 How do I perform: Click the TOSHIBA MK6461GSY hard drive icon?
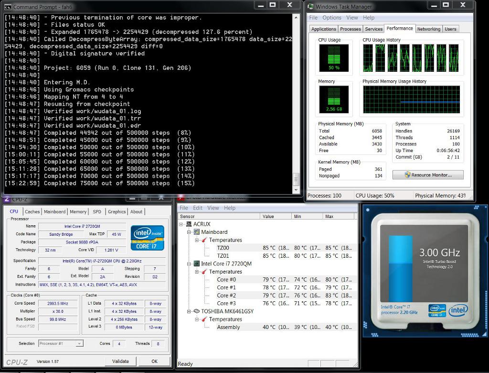coord(196,311)
